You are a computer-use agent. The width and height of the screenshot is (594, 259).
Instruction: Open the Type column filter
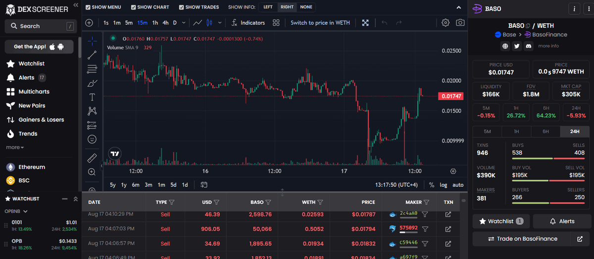(172, 202)
